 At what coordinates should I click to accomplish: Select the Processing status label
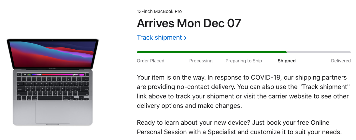pos(201,61)
